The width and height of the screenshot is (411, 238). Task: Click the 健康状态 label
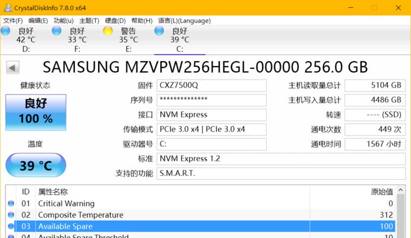point(35,85)
